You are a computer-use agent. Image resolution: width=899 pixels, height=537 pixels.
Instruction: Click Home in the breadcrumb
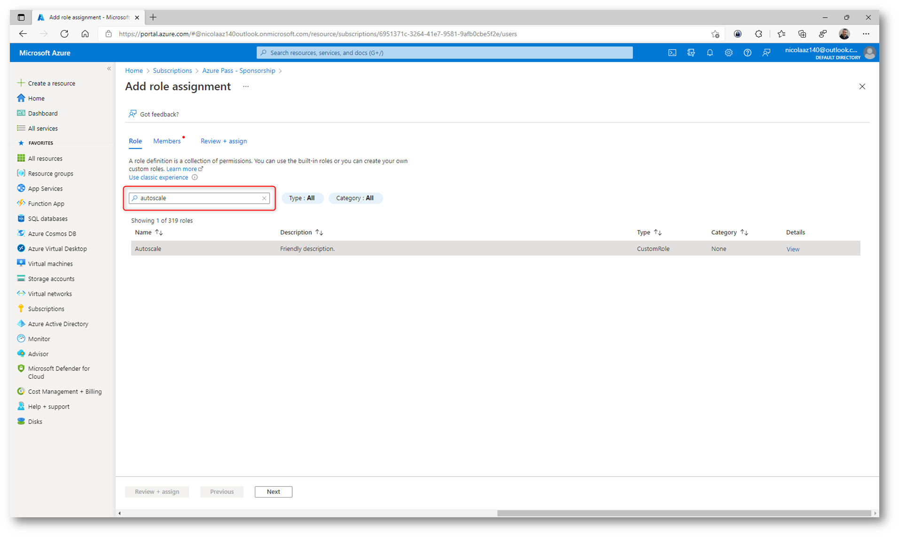click(134, 70)
